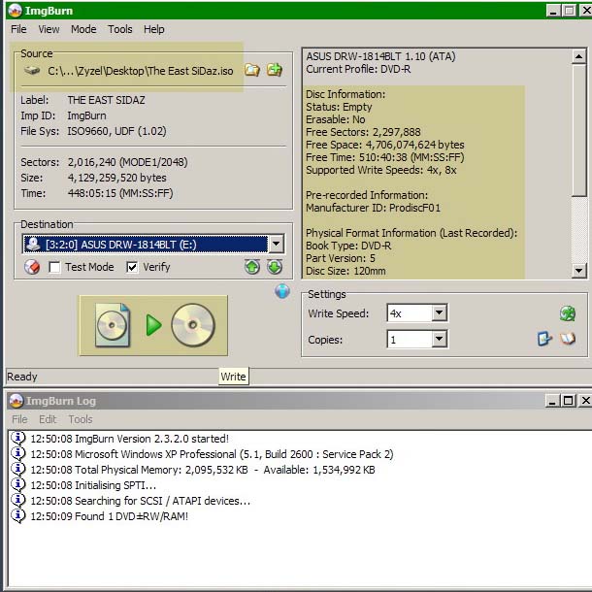The height and width of the screenshot is (592, 592).
Task: Click the label value 'THE EAST SIDAZ'
Action: coord(106,100)
